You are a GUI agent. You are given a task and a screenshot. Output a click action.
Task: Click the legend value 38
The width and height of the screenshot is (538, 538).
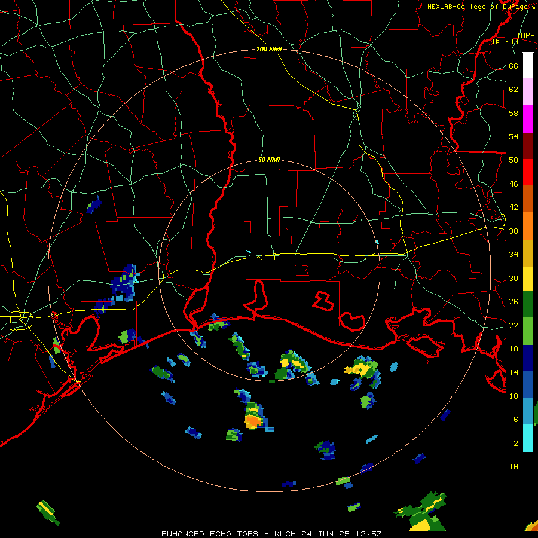point(513,231)
